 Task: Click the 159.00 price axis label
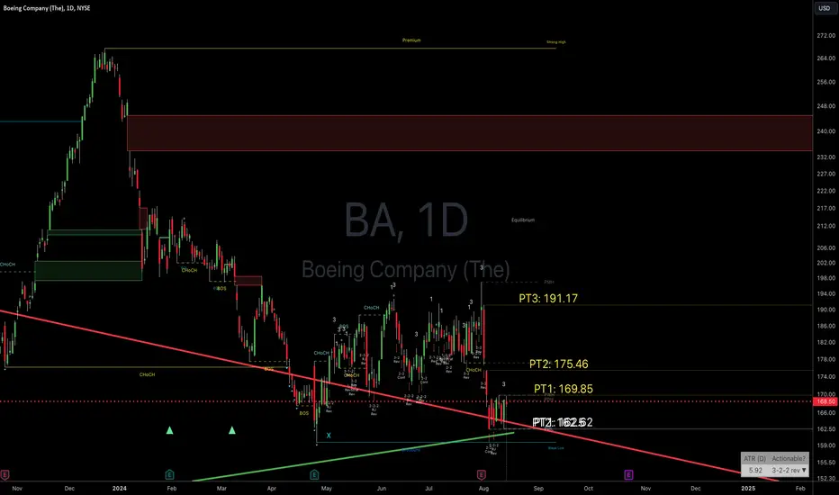point(825,445)
